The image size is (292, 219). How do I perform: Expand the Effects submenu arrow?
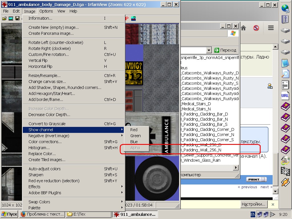[x=122, y=186]
